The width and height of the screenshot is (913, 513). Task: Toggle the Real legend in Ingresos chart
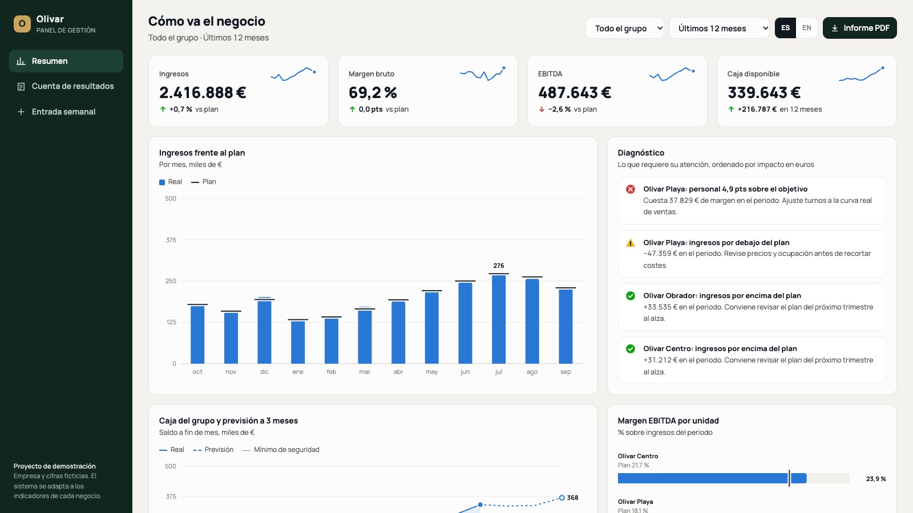pos(171,182)
